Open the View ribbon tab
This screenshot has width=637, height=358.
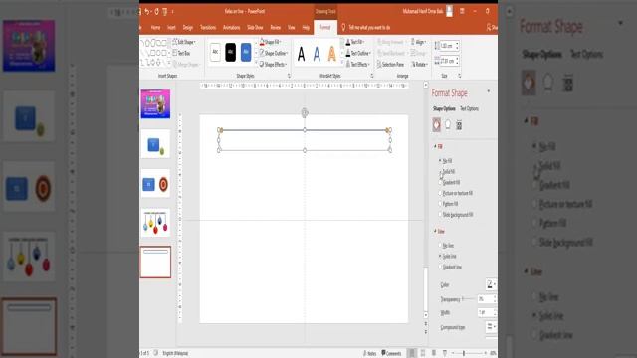(x=292, y=27)
